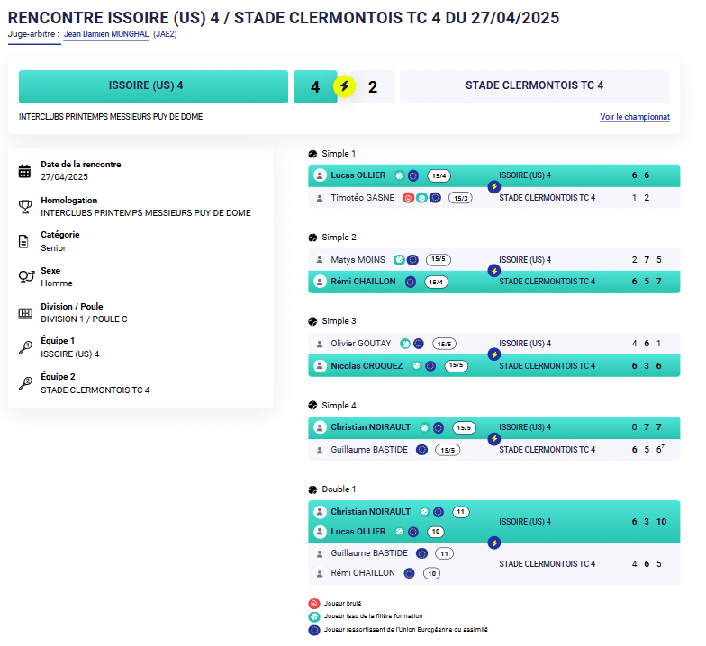
Task: Click the 15/3 ranking badge for Timotéo GASNE
Action: [x=461, y=198]
